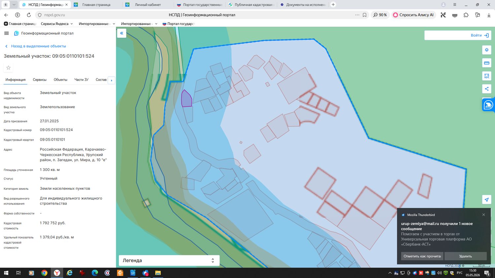Click the share map icon
495x278 pixels.
486,89
